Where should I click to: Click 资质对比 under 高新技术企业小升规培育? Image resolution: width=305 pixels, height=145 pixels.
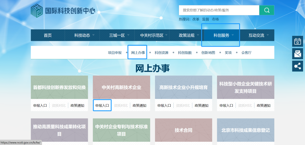click(183, 106)
